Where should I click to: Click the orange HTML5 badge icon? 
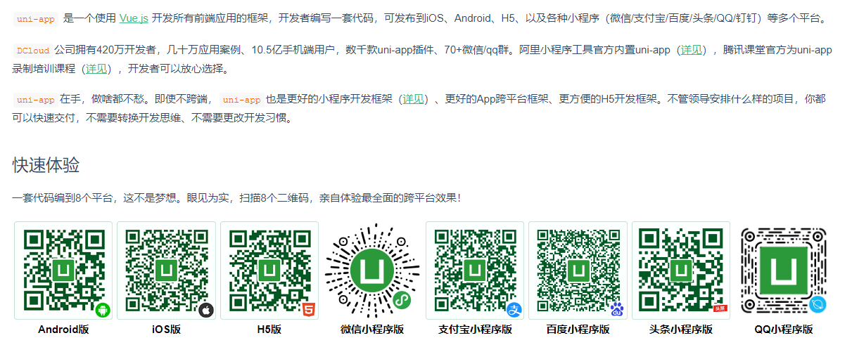308,309
